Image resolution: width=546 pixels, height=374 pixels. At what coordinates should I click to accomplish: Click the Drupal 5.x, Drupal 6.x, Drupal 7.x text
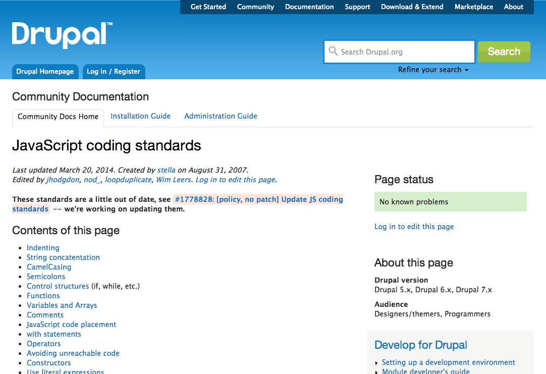(x=433, y=290)
